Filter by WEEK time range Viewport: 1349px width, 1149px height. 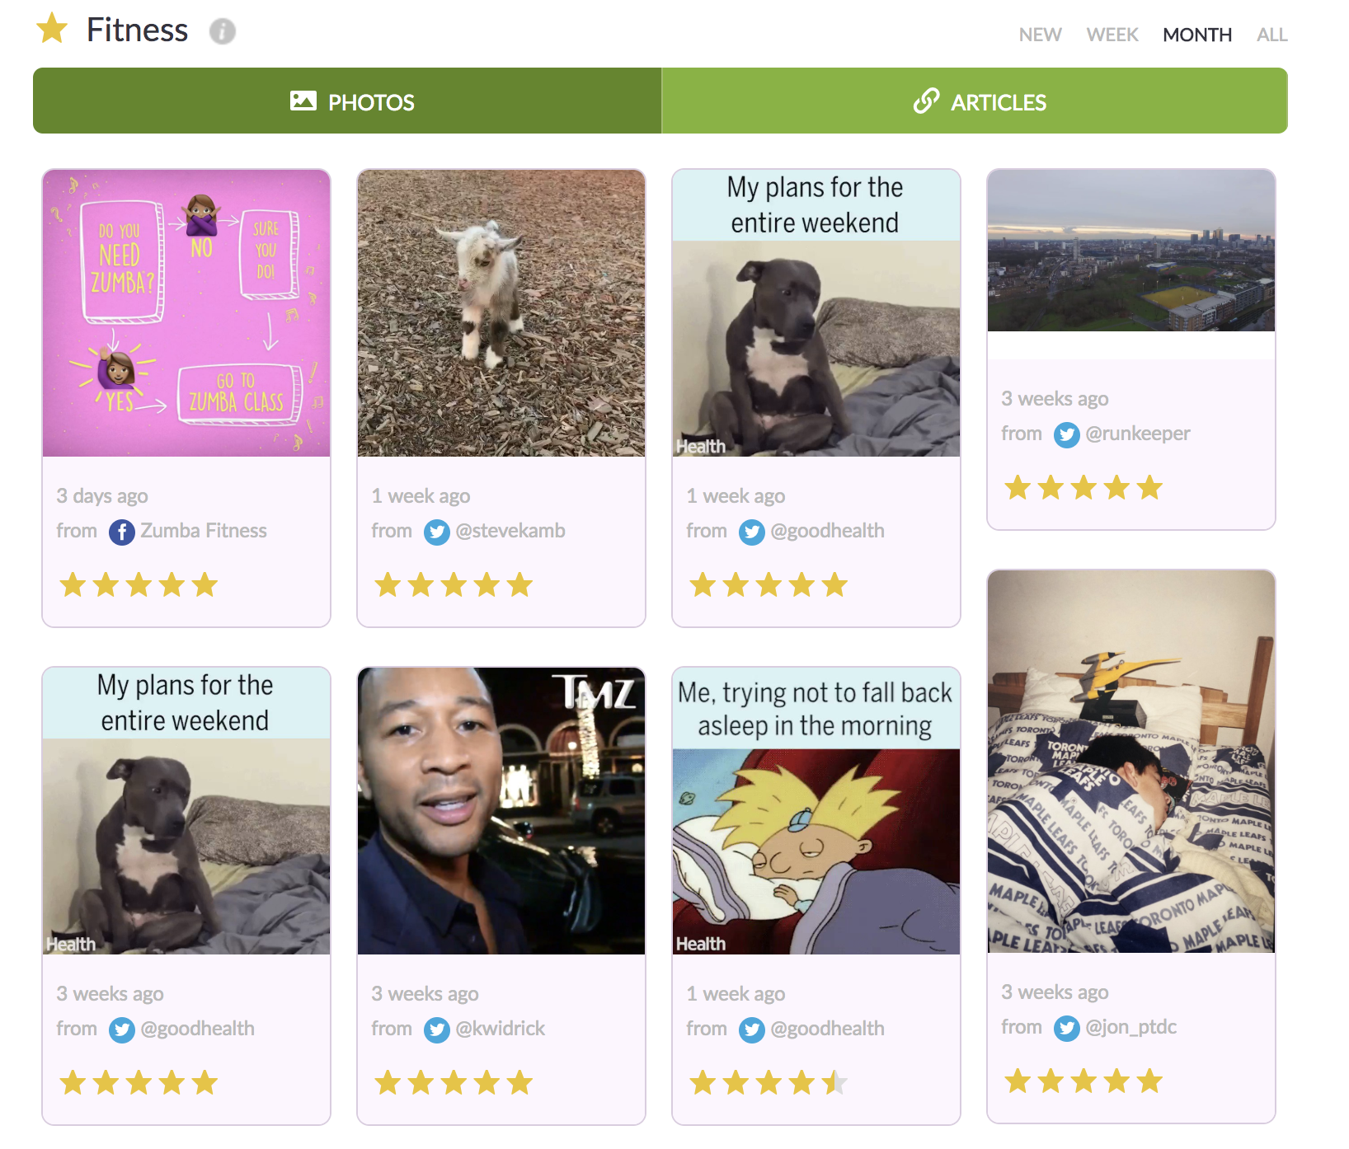point(1112,35)
